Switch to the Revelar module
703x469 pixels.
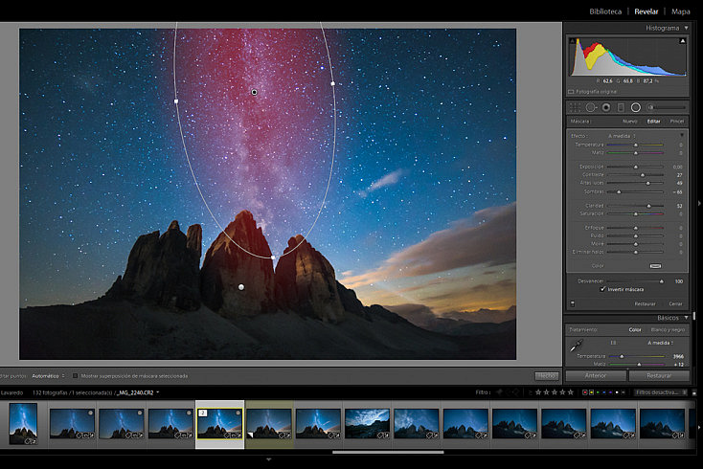click(x=646, y=11)
